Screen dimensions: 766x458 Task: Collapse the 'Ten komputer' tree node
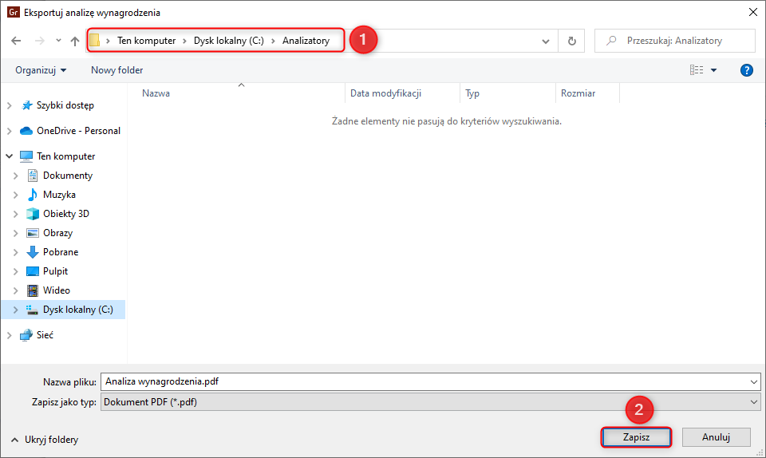click(x=10, y=156)
